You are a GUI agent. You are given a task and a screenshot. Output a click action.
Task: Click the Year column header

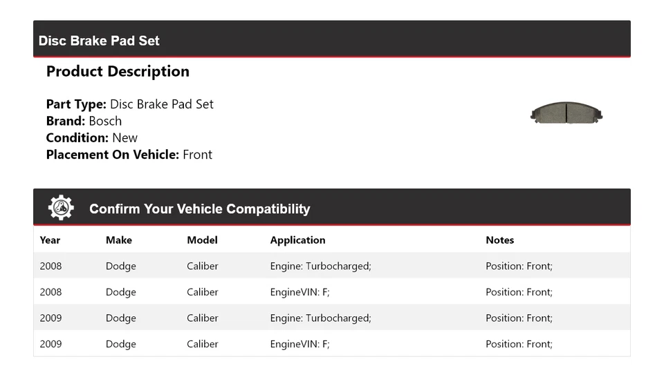tap(50, 240)
